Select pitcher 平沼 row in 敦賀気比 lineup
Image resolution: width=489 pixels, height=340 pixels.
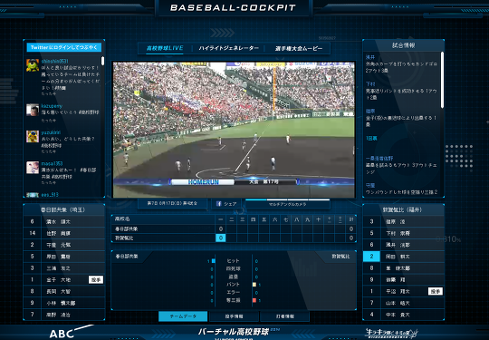pyautogui.click(x=404, y=291)
